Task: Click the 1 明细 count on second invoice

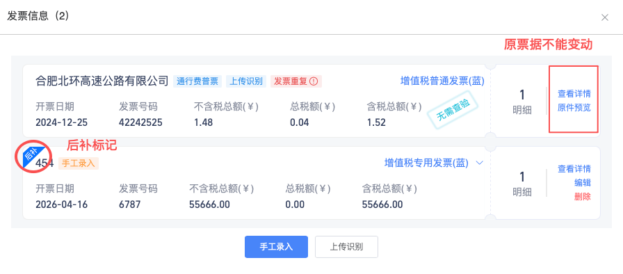Action: (x=522, y=184)
